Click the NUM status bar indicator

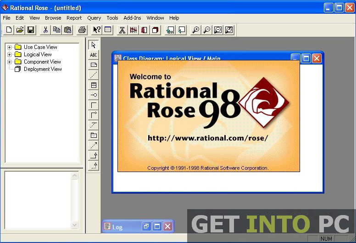point(326,239)
